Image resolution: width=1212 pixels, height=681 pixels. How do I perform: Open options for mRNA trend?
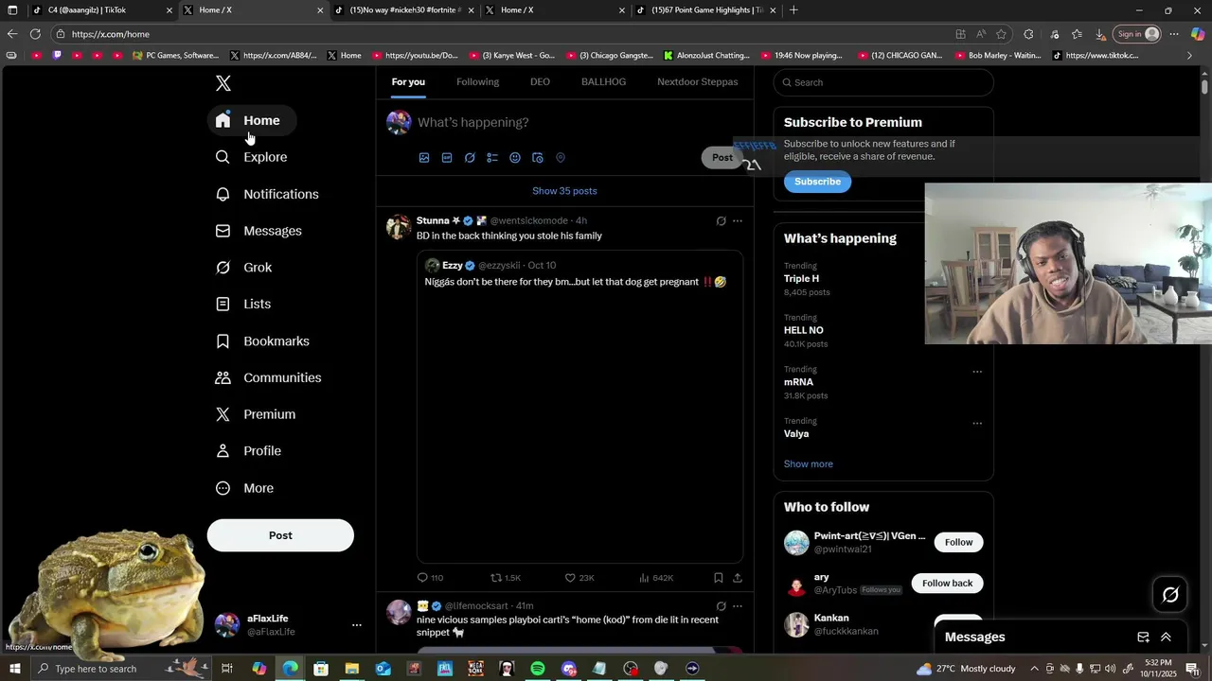(x=977, y=372)
